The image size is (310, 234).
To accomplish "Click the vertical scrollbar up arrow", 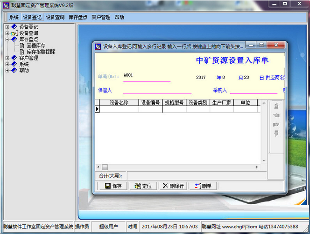I will [264, 103].
